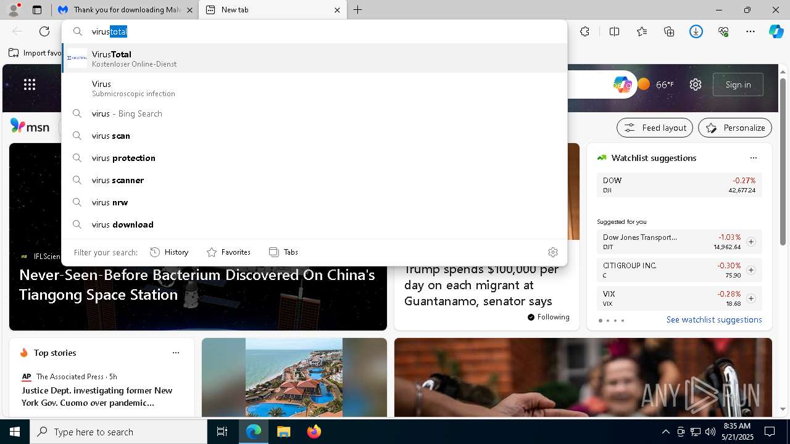The height and width of the screenshot is (444, 790).
Task: Open the Personalize button
Action: 735,128
